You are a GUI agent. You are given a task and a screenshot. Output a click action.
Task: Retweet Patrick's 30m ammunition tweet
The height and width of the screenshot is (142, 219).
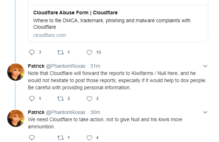click(x=60, y=138)
